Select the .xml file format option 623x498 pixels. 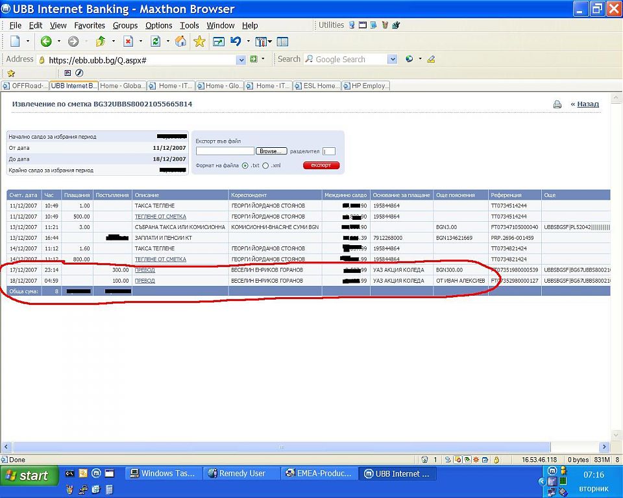(x=265, y=165)
